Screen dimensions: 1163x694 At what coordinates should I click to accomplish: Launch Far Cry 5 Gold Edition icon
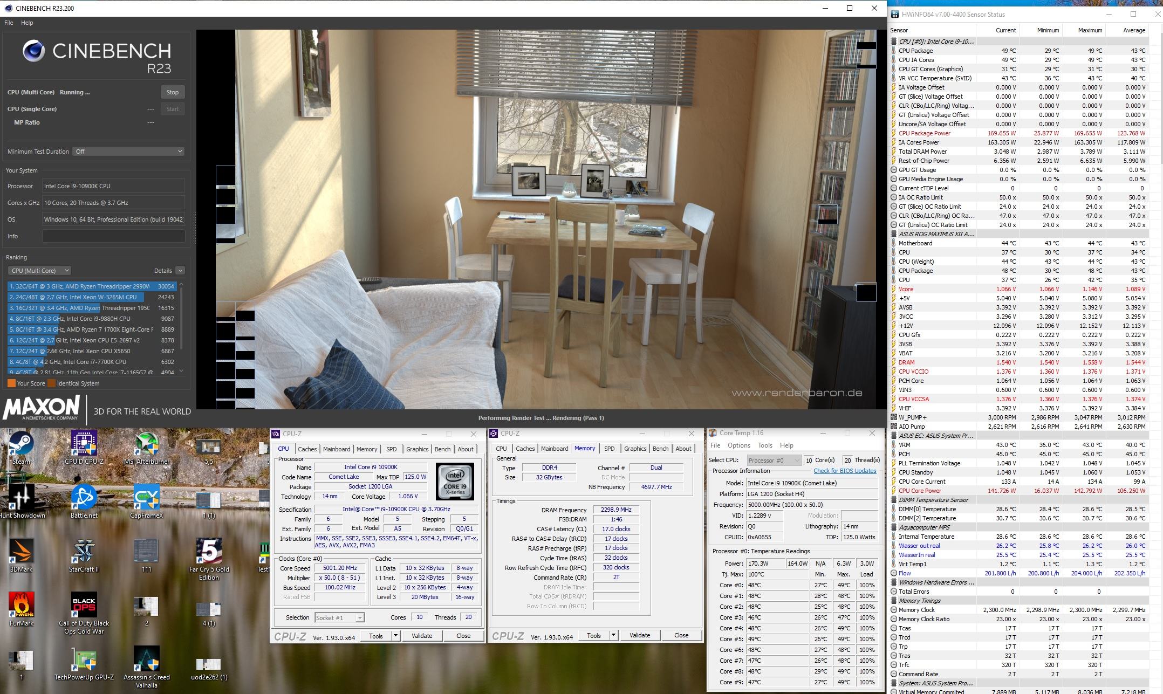209,559
